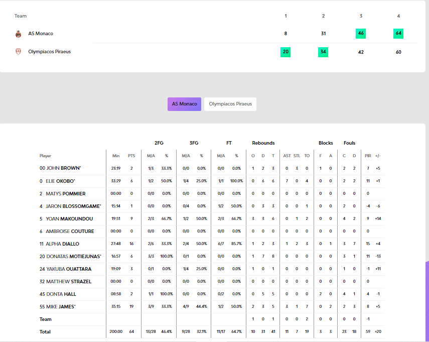
Task: Open AS Monaco team name link
Action: (41, 34)
